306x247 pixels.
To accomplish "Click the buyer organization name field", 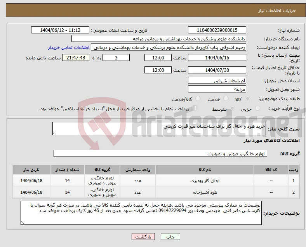I will [x=159, y=38].
